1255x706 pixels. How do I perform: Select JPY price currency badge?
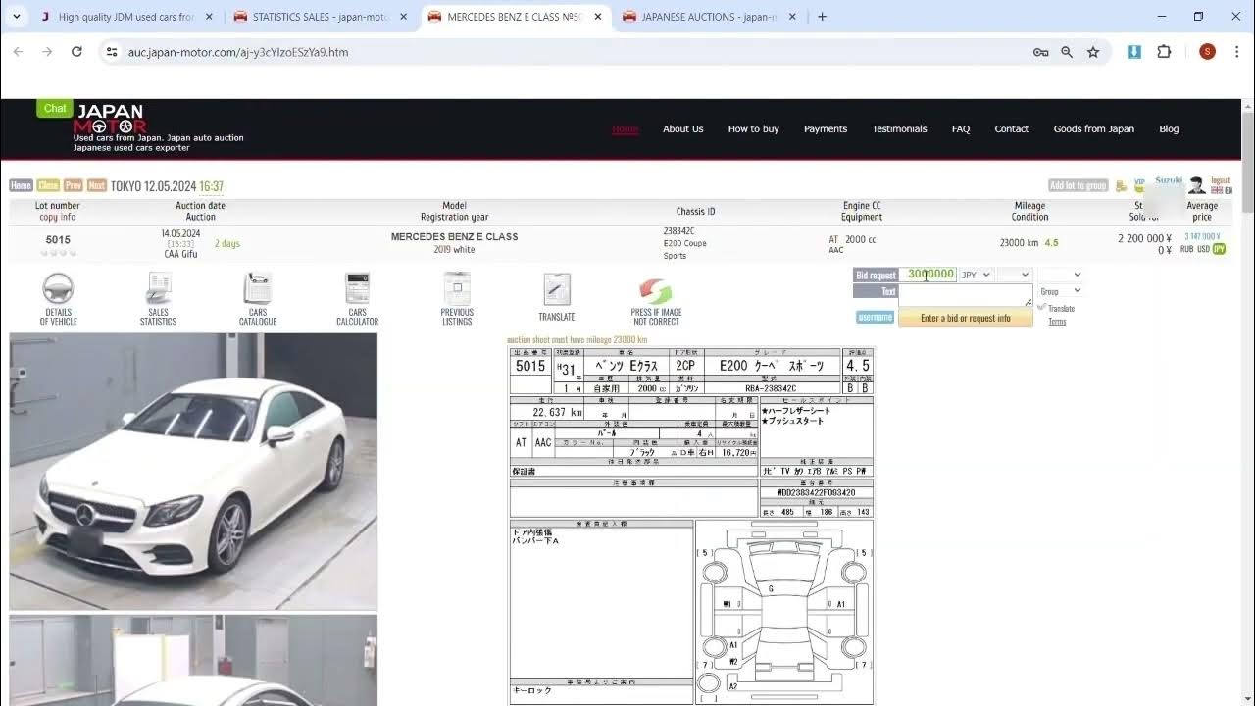pyautogui.click(x=1220, y=249)
